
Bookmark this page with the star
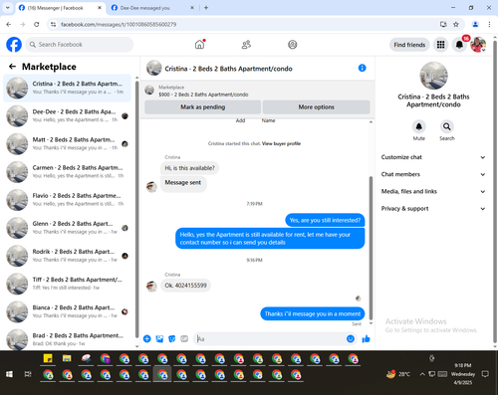(456, 24)
